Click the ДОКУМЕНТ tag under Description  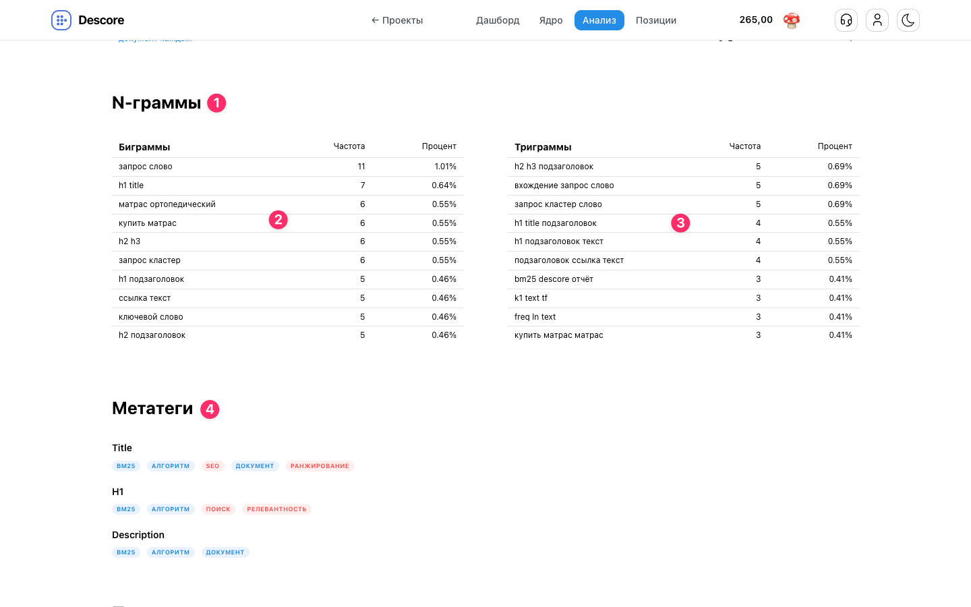(x=225, y=552)
